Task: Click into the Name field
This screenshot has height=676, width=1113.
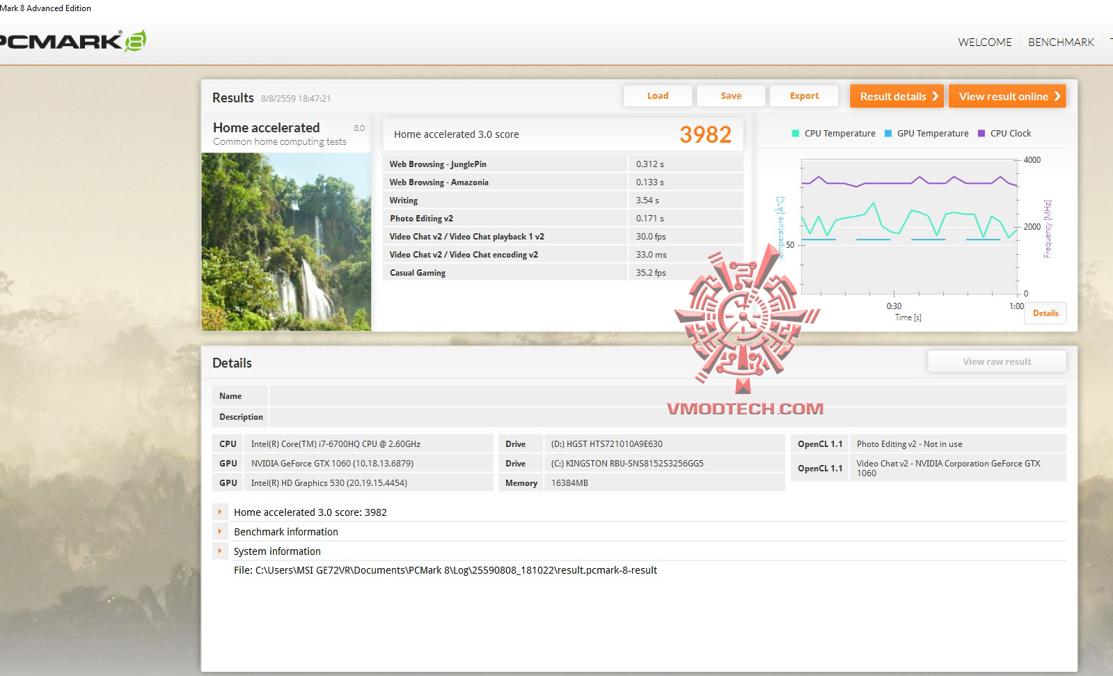Action: click(668, 396)
